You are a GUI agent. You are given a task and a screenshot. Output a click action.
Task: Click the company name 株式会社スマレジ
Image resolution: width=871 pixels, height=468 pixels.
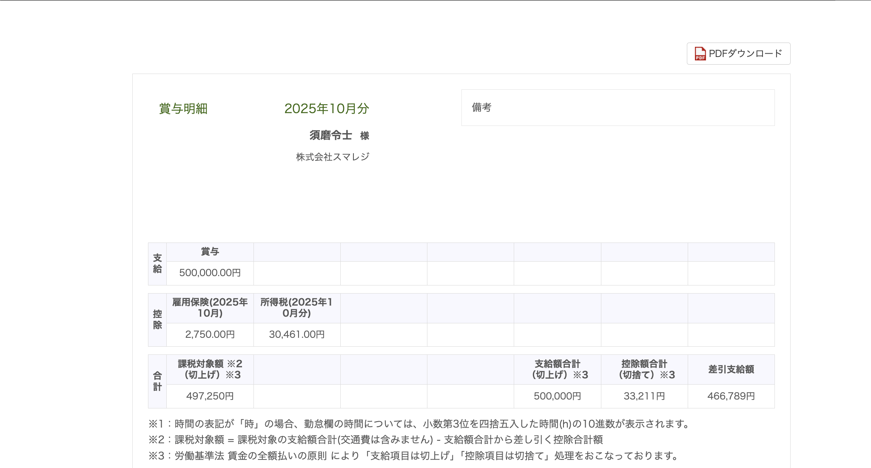331,156
